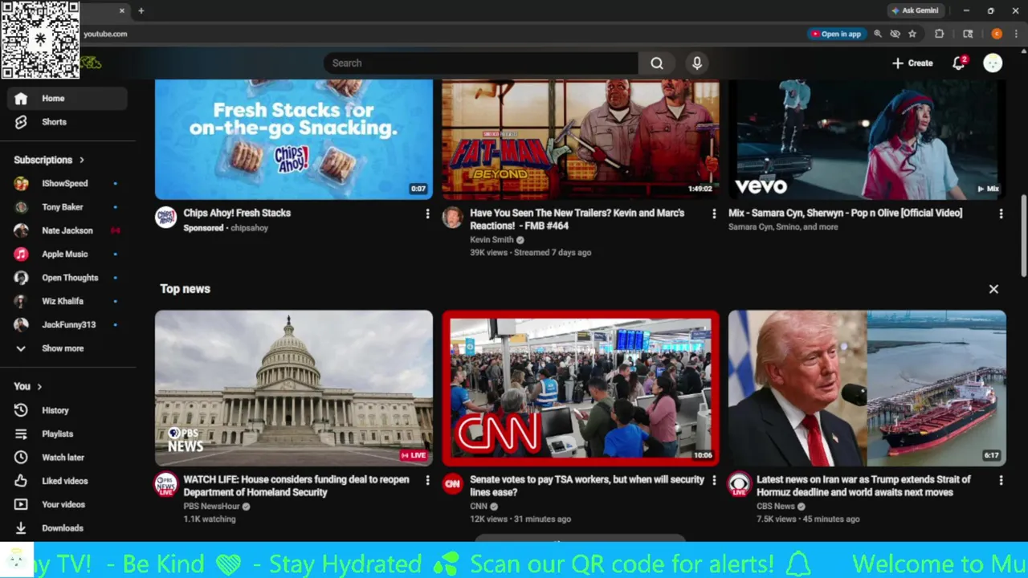This screenshot has height=578, width=1028.
Task: Open CBS News channel avatar
Action: [739, 484]
